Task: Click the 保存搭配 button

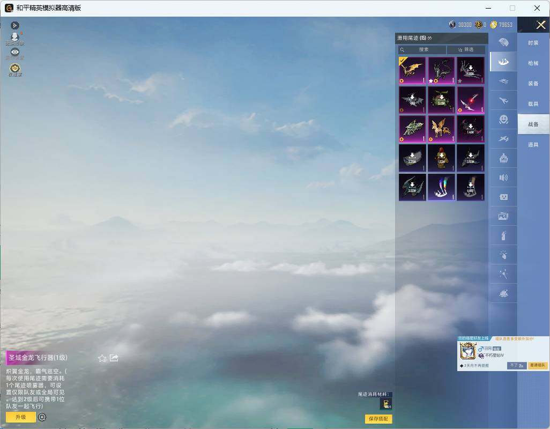Action: click(x=378, y=419)
